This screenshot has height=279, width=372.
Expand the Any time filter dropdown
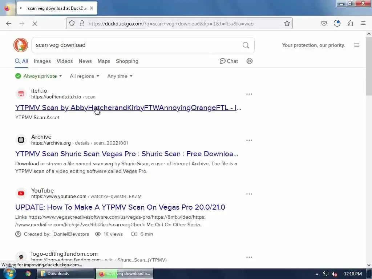[x=120, y=76]
